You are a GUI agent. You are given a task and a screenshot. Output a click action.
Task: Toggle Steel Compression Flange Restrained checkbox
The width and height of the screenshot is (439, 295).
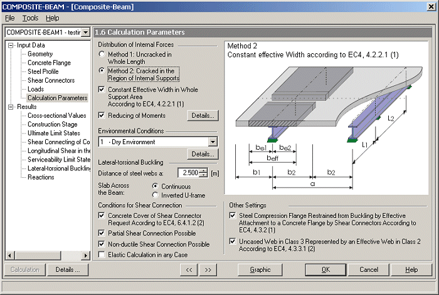(233, 215)
